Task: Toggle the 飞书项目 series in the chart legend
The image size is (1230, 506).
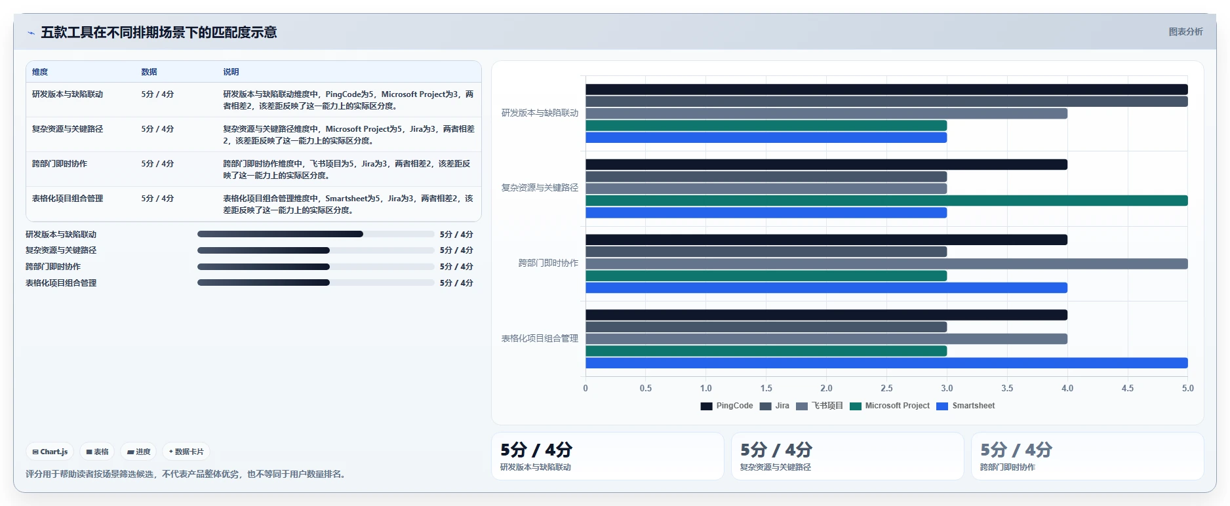Action: (x=820, y=406)
